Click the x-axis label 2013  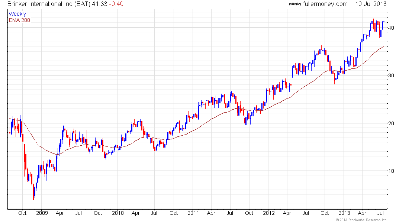tap(344, 213)
